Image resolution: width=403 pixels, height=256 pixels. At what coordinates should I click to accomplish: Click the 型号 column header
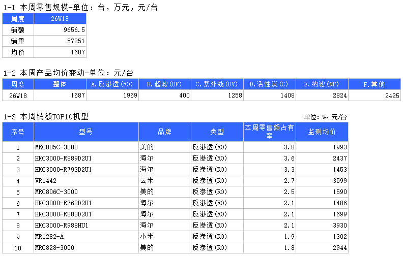click(86, 132)
